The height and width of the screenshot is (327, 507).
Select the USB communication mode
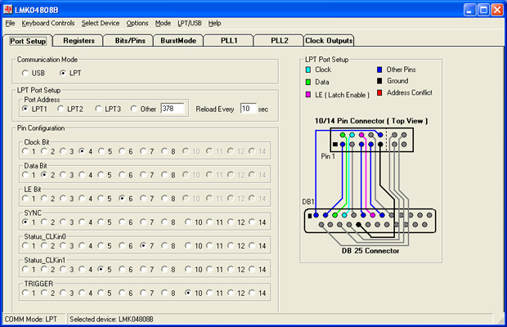(25, 74)
